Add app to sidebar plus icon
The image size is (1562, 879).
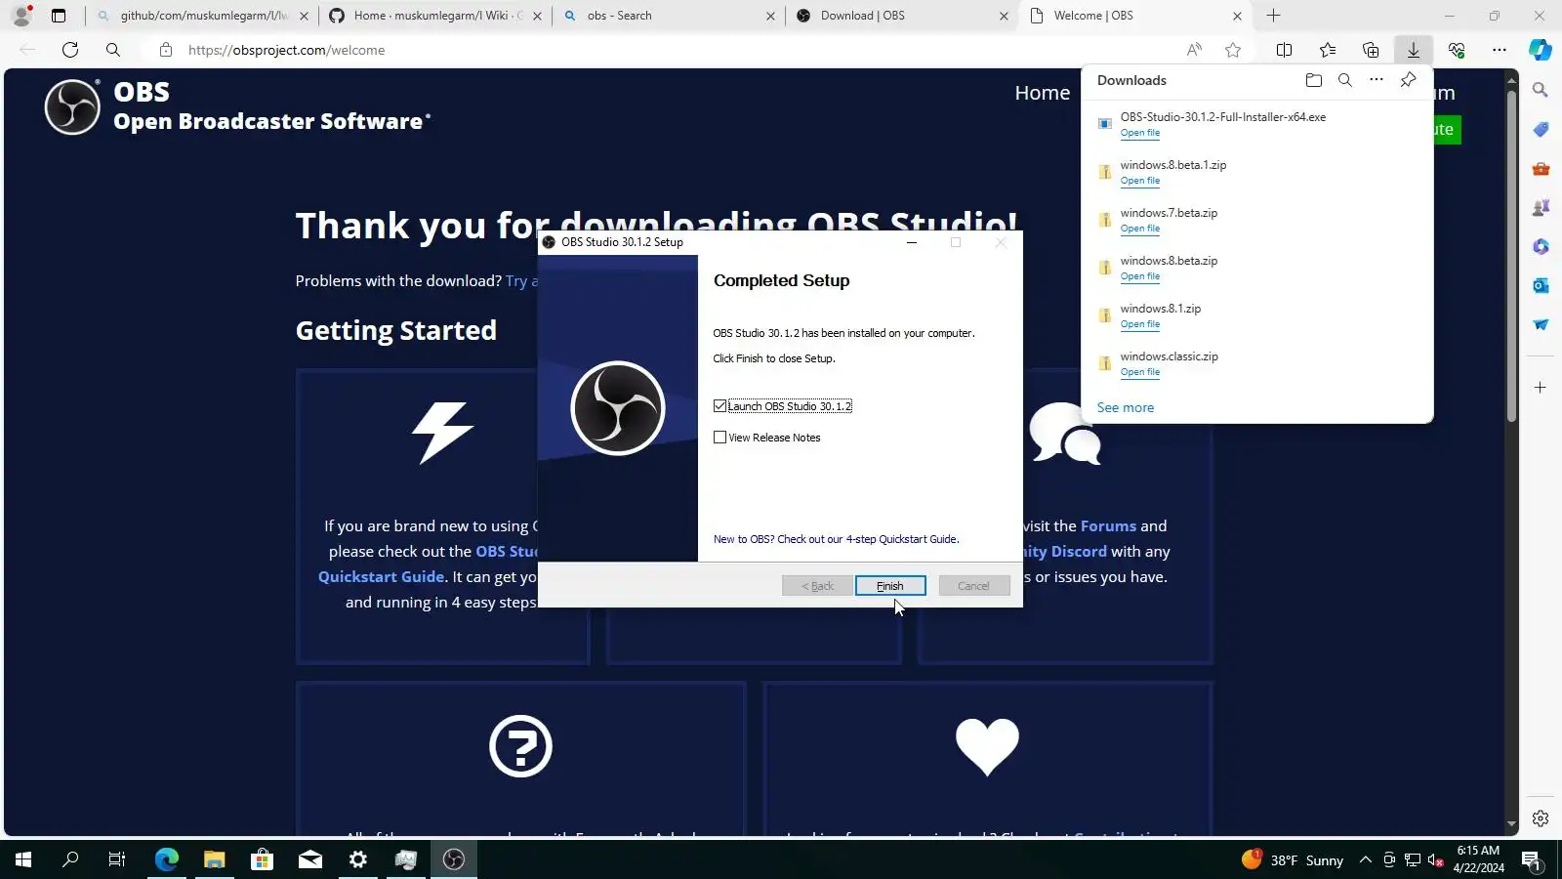tap(1541, 388)
